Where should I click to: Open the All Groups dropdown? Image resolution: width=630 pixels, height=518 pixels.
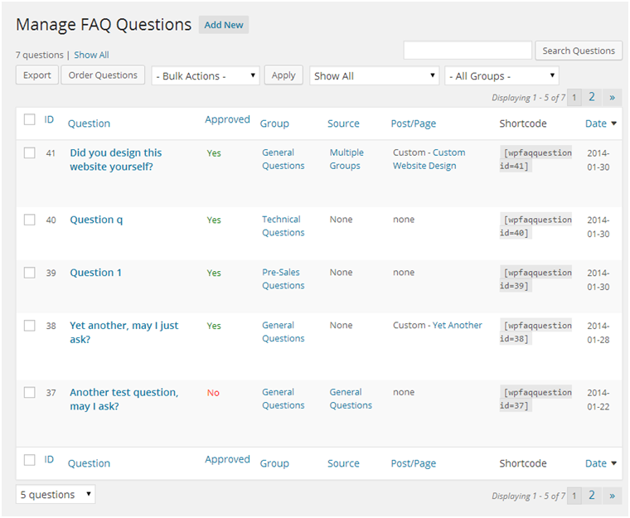tap(502, 76)
